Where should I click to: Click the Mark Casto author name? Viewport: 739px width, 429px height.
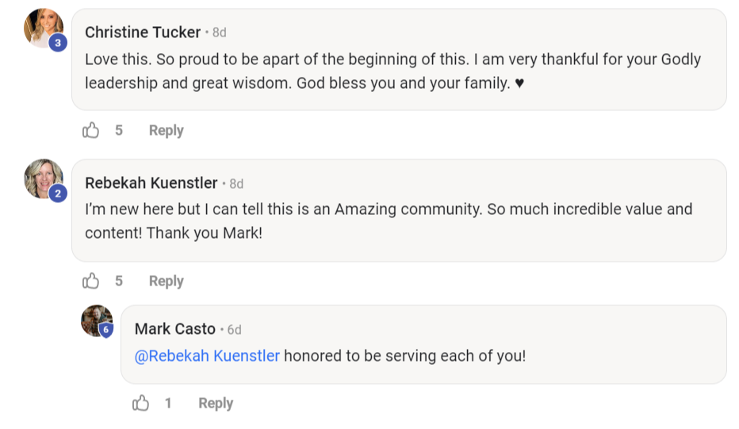(175, 328)
